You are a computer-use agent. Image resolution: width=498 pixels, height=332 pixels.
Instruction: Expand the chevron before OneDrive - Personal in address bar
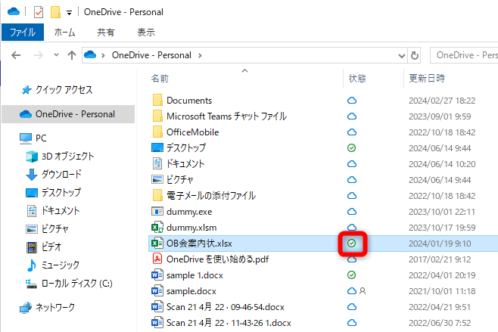tap(103, 55)
